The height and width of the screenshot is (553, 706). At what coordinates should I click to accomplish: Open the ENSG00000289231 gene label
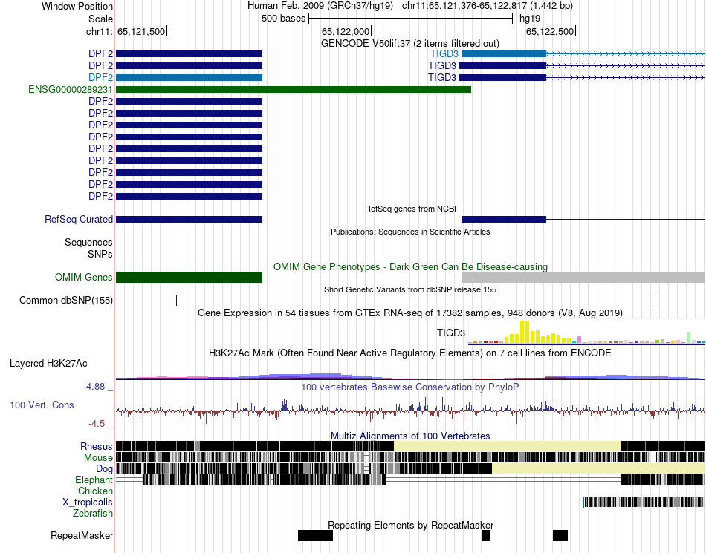[x=71, y=90]
